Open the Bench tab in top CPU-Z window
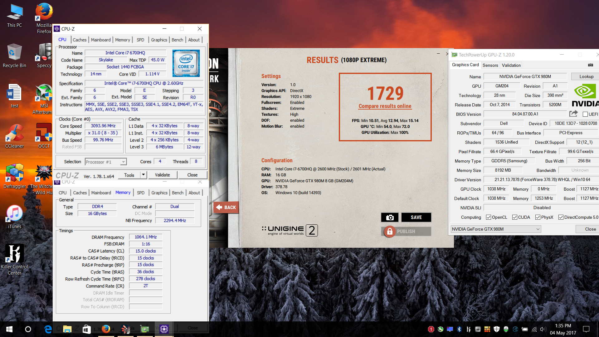 (178, 40)
